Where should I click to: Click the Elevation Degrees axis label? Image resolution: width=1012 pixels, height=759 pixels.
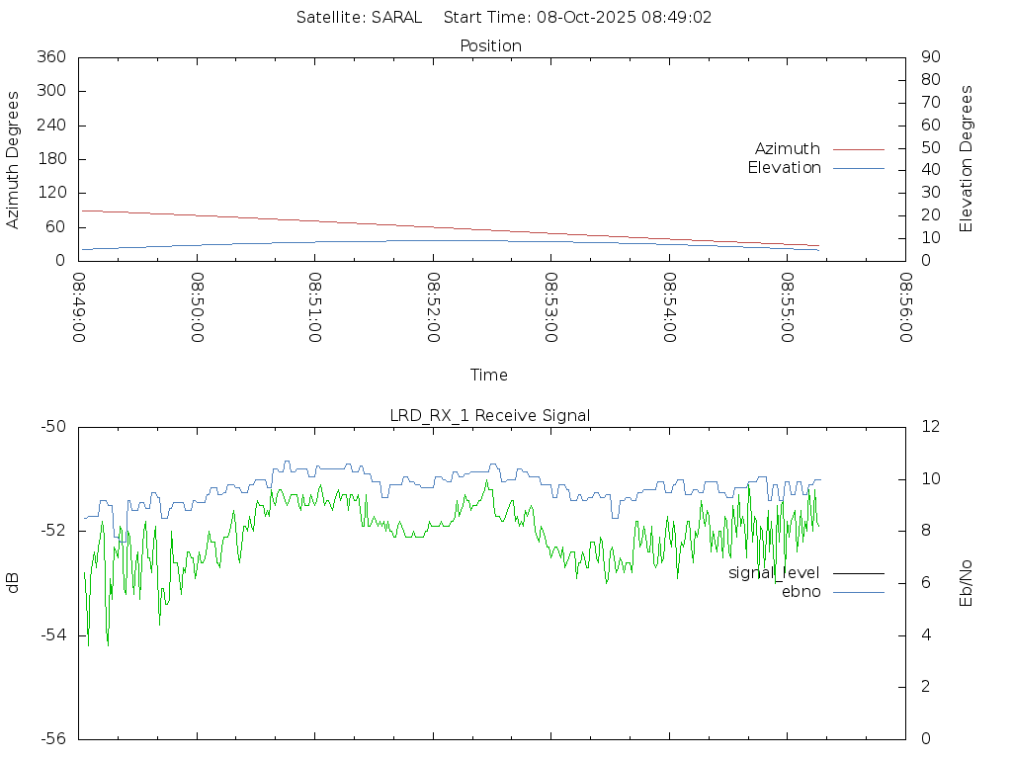pyautogui.click(x=967, y=159)
